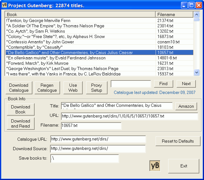The image size is (204, 180).
Task: Look up the book on Amazon
Action: tap(186, 106)
